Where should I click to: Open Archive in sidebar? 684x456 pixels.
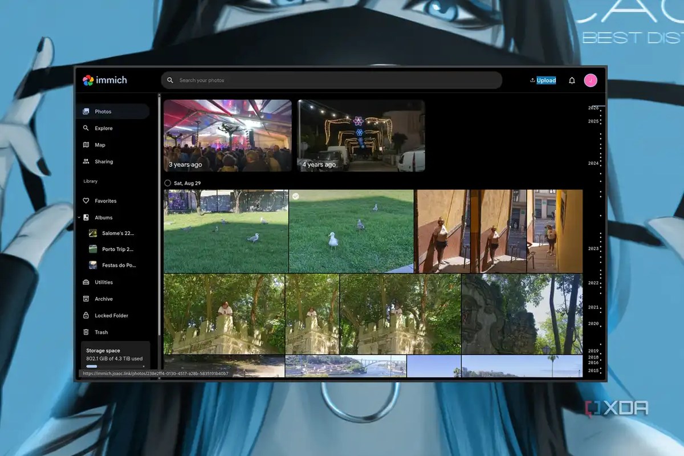pyautogui.click(x=113, y=299)
